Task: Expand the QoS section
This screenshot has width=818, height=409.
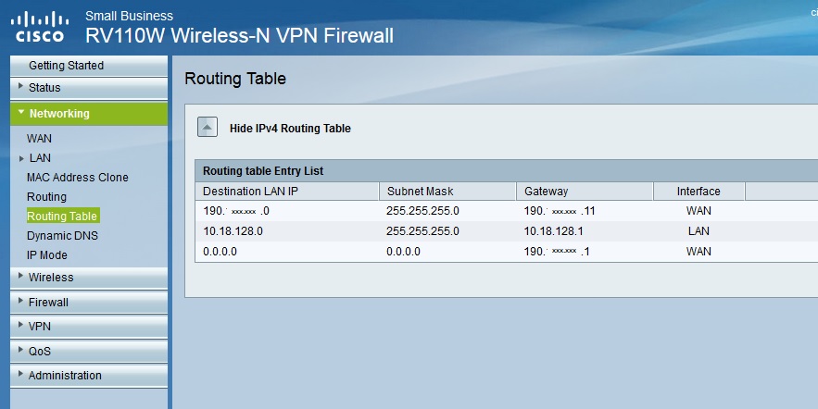Action: pyautogui.click(x=89, y=352)
